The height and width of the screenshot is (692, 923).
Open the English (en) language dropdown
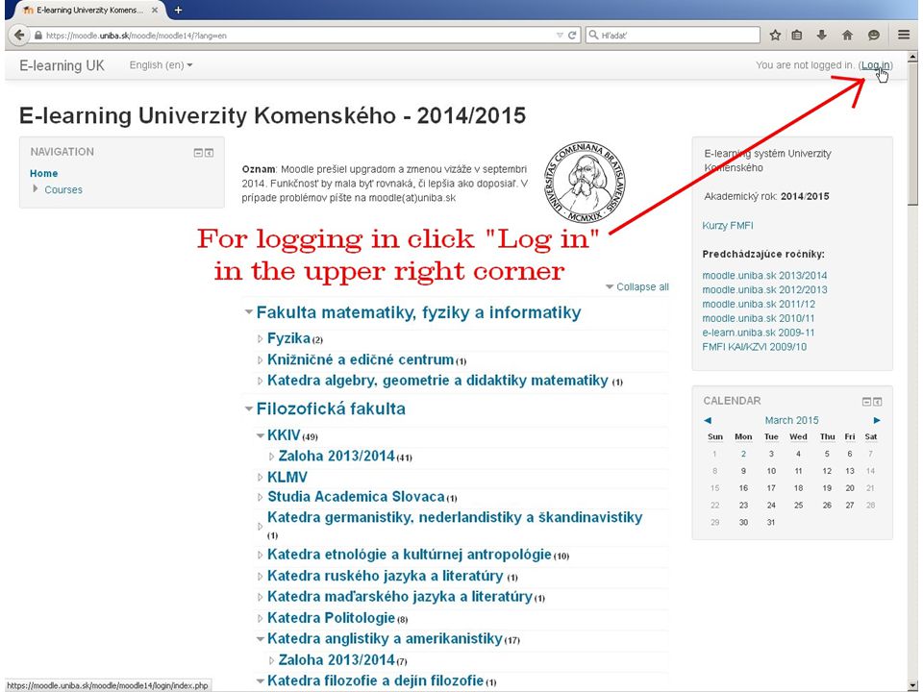[x=161, y=65]
